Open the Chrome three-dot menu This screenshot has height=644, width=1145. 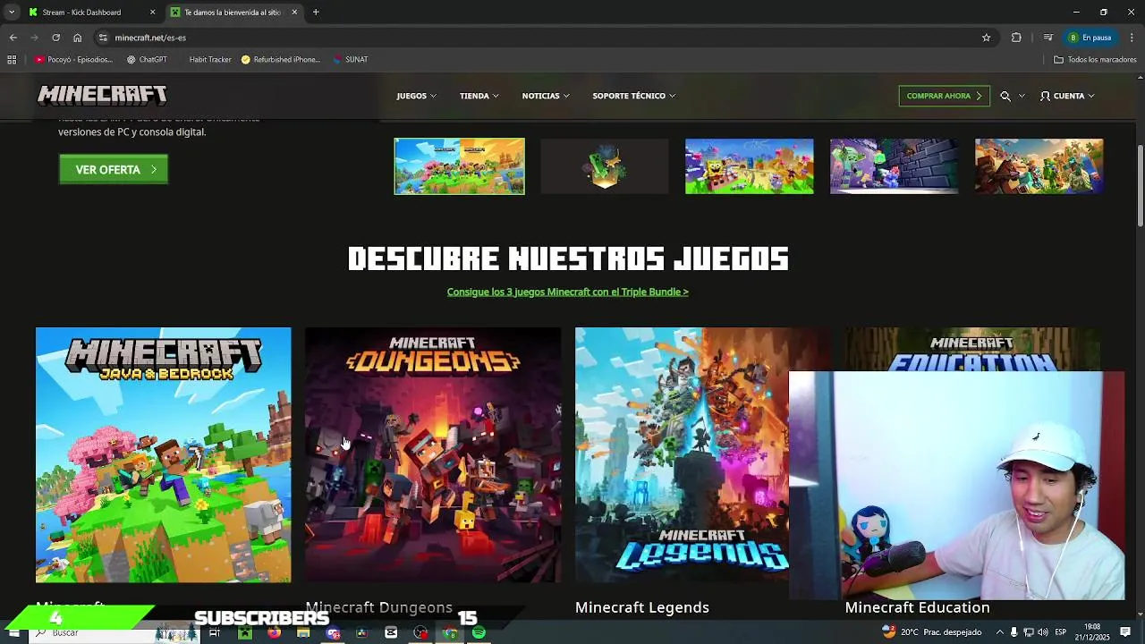[x=1132, y=38]
